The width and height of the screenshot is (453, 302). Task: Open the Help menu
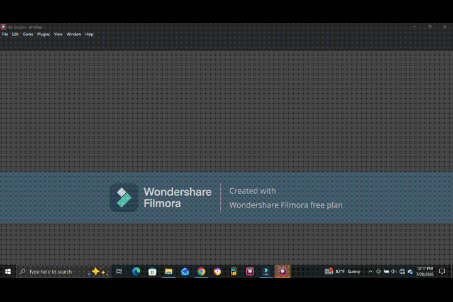89,34
